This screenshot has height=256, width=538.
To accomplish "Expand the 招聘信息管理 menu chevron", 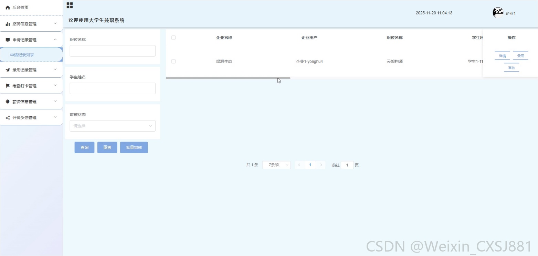I will click(55, 24).
